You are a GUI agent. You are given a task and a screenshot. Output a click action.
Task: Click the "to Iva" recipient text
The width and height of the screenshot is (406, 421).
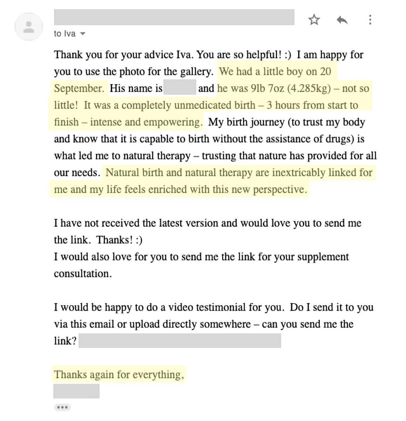point(65,34)
